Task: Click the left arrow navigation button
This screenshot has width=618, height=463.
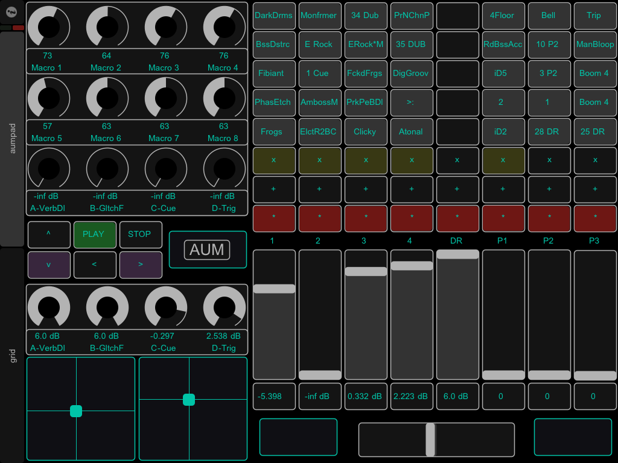Action: click(95, 265)
